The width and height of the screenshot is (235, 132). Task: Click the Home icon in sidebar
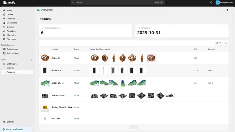pos(4,11)
